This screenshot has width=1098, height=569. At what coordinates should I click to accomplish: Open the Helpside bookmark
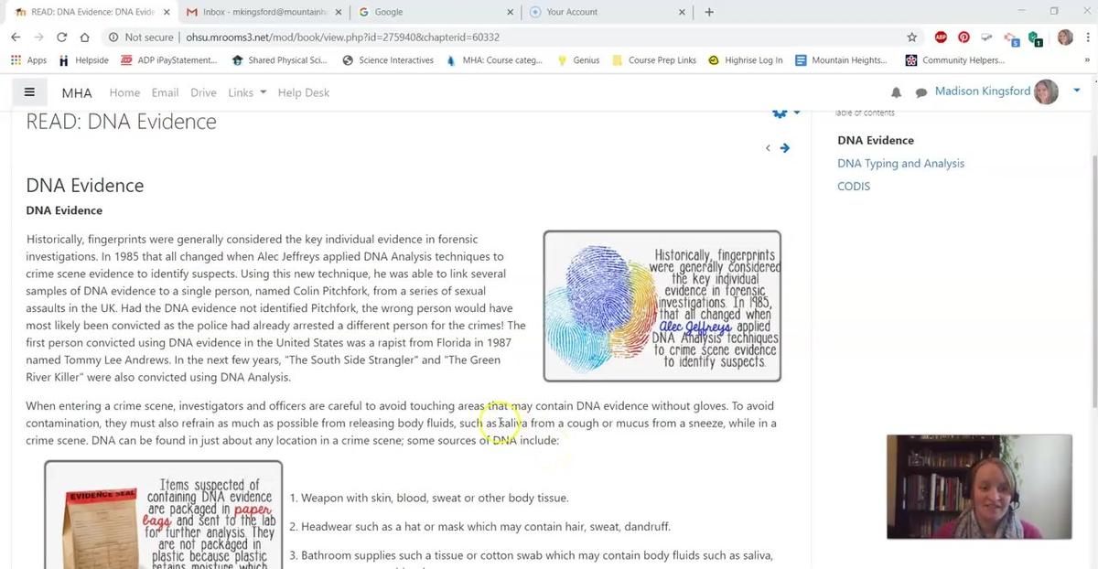tap(83, 60)
